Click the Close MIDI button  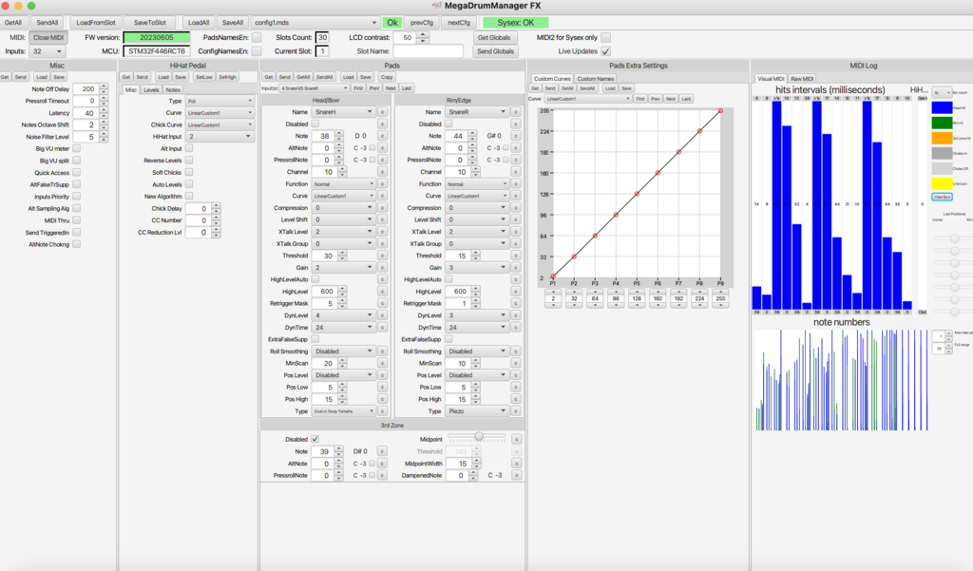pos(48,37)
